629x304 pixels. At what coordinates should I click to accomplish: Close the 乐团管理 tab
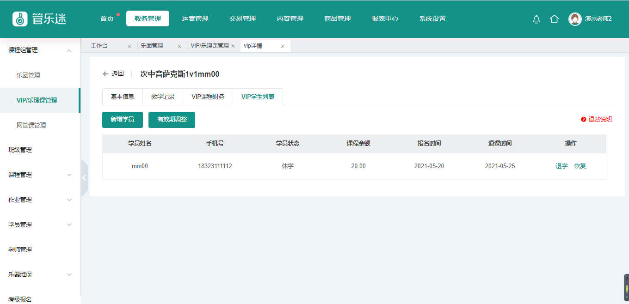[179, 46]
